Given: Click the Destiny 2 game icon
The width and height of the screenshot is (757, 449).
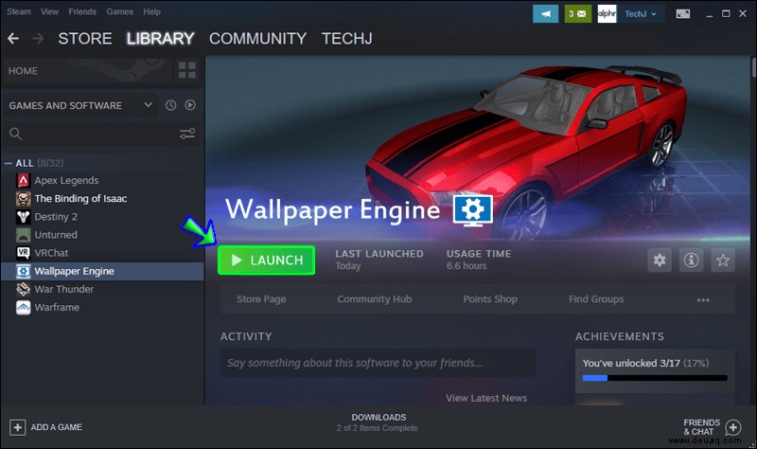Looking at the screenshot, I should pyautogui.click(x=23, y=217).
